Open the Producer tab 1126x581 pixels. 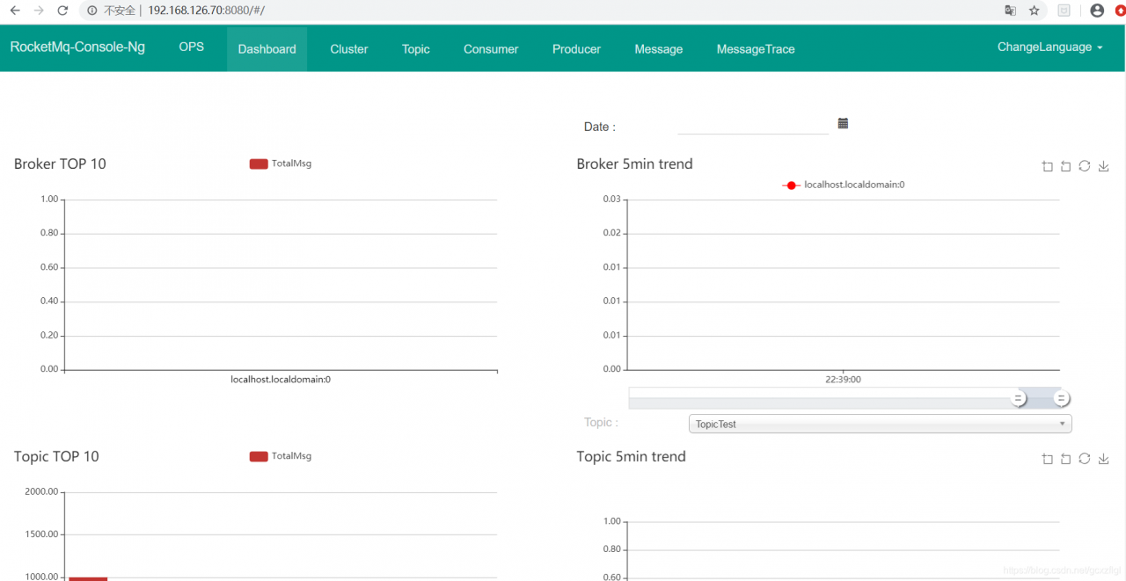[576, 49]
